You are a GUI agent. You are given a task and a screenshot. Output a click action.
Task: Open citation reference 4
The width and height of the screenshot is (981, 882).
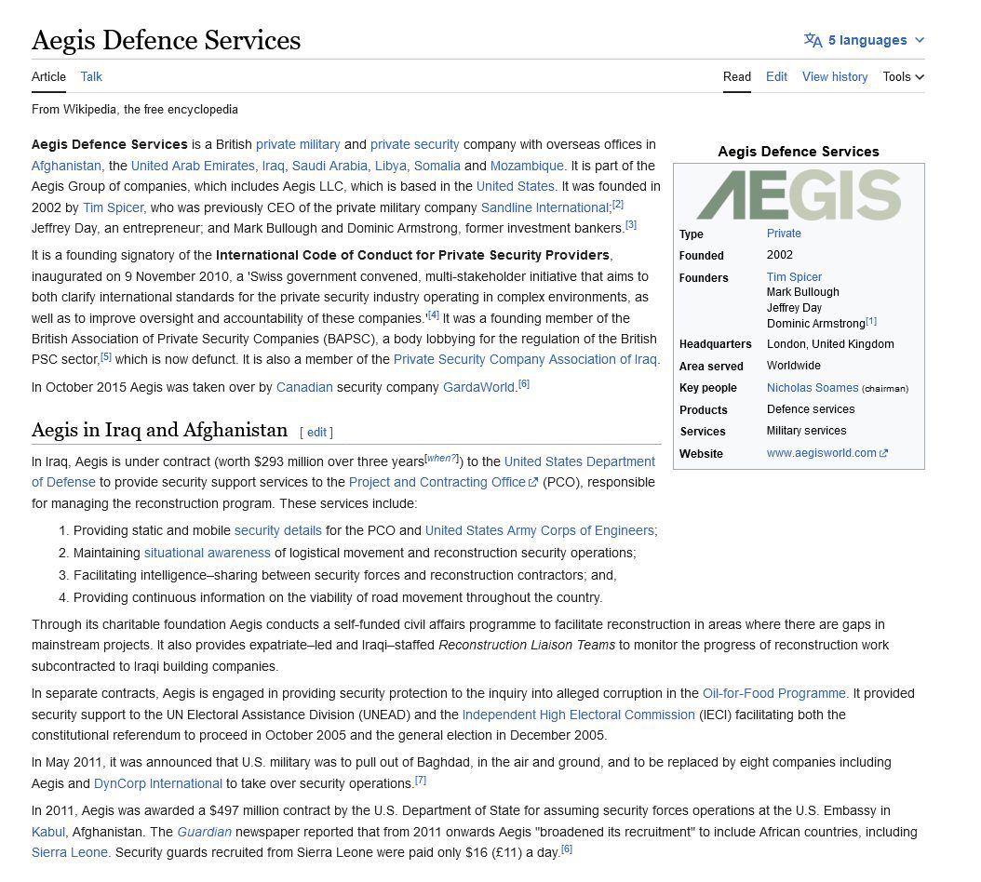[x=433, y=314]
